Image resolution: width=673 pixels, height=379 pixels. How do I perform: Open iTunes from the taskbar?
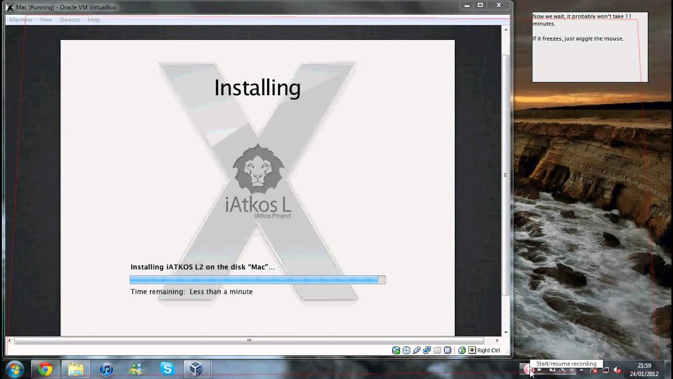[106, 369]
